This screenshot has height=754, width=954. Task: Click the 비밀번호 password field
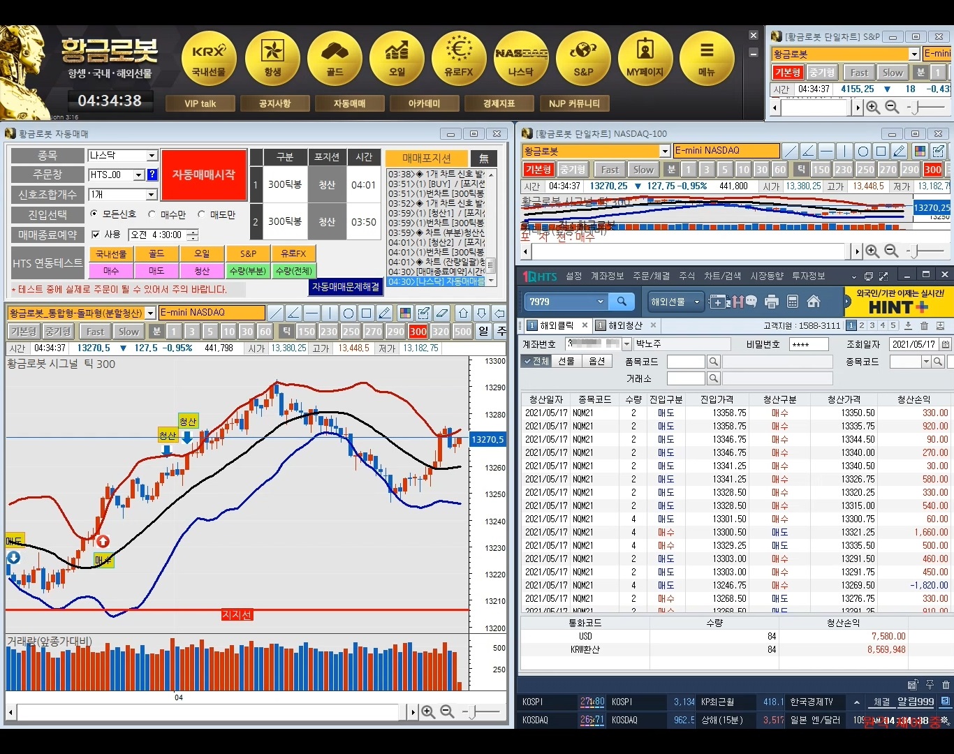(808, 344)
